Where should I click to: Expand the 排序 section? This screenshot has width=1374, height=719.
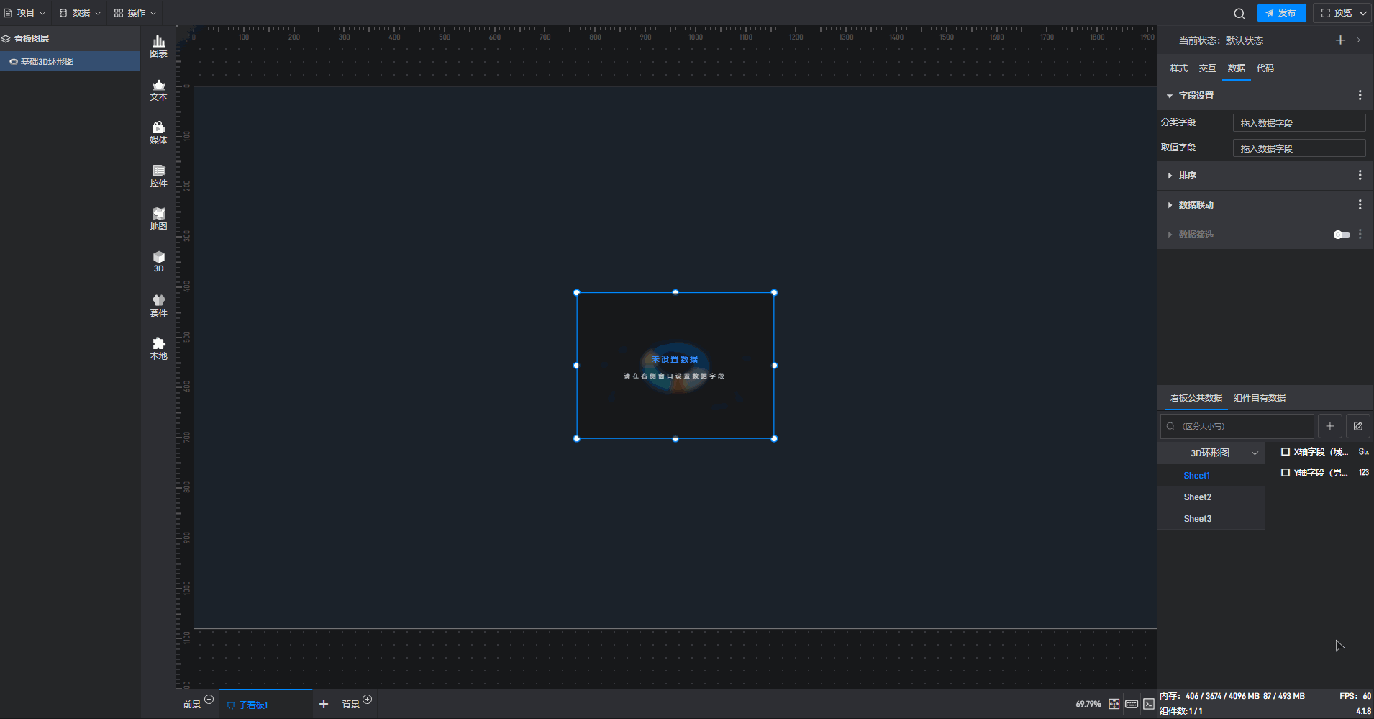1170,176
